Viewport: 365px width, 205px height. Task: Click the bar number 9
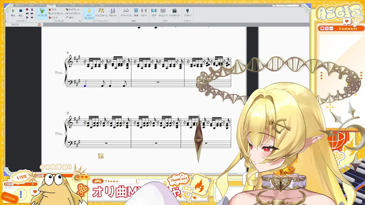[x=68, y=113]
